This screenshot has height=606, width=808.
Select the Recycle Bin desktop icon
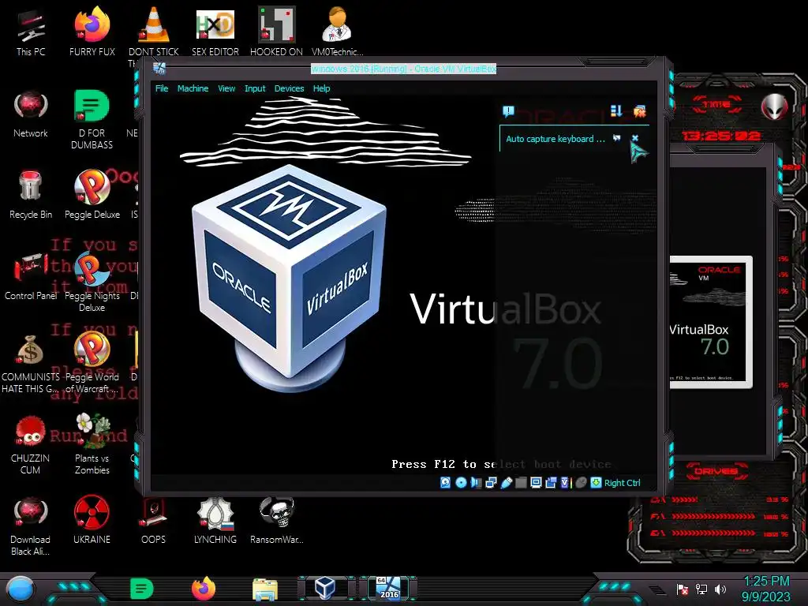(31, 195)
